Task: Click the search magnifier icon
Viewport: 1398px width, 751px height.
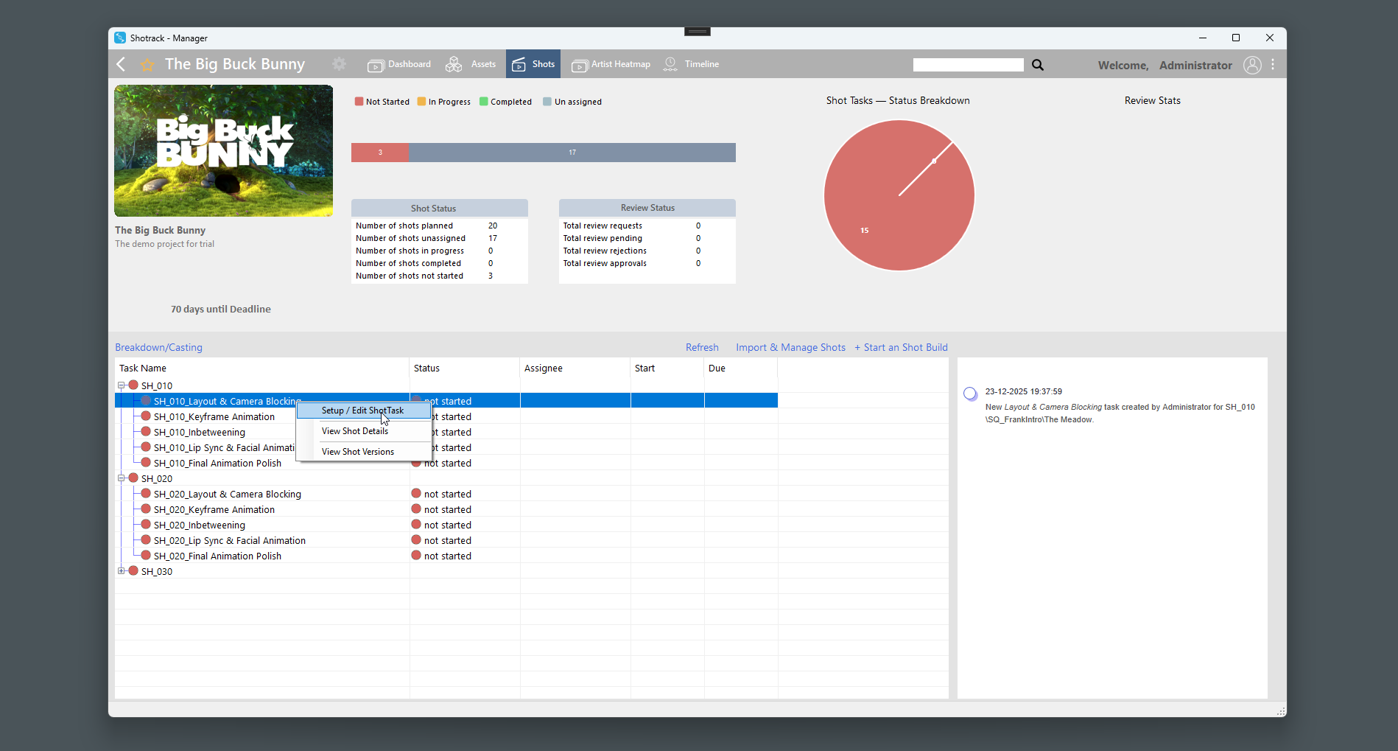Action: pyautogui.click(x=1037, y=65)
